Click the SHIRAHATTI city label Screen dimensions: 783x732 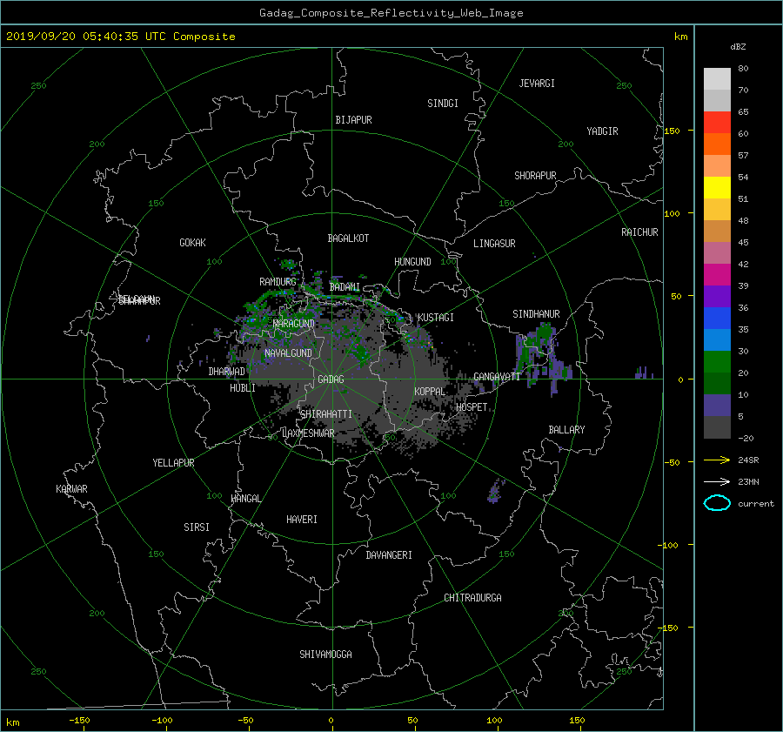click(326, 414)
